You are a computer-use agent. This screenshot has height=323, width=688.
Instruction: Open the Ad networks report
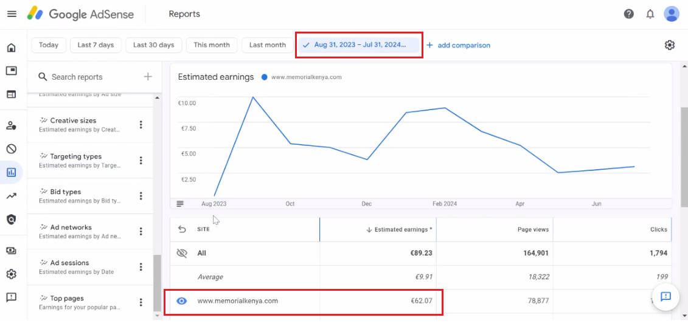pyautogui.click(x=90, y=231)
